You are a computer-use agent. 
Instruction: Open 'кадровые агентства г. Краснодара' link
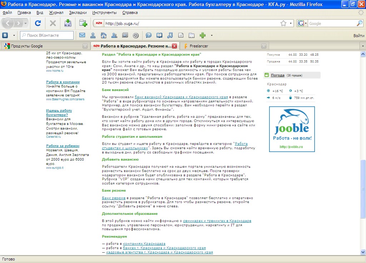[159, 252]
